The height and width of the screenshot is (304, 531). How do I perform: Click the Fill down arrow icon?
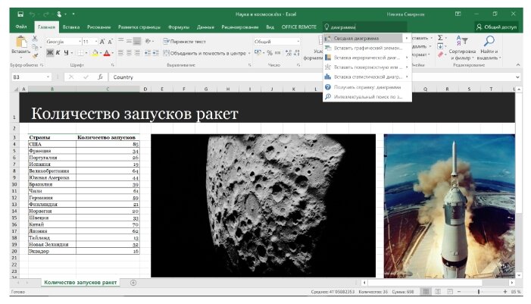pos(440,46)
